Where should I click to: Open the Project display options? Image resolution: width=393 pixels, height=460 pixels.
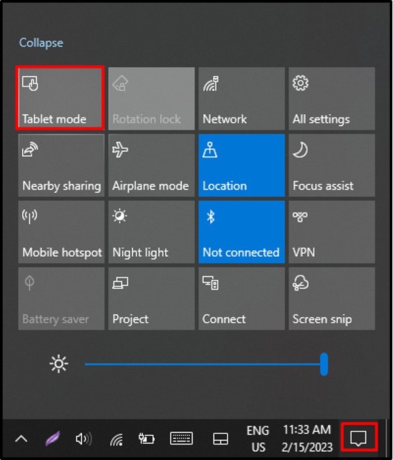click(151, 298)
